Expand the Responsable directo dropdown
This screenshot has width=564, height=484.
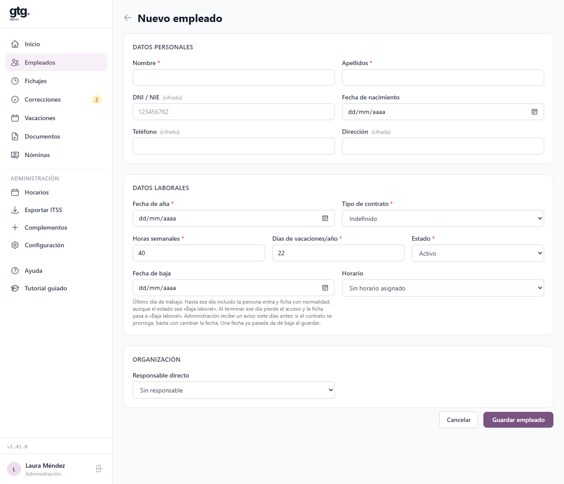[234, 390]
